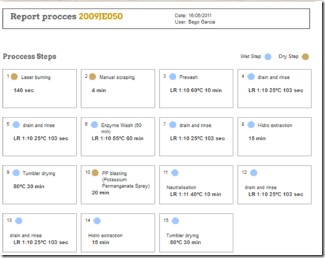Click the blue dot in step 15 card
The width and height of the screenshot is (325, 258).
click(x=175, y=221)
